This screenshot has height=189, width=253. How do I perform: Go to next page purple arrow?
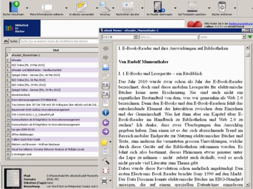tap(106, 132)
